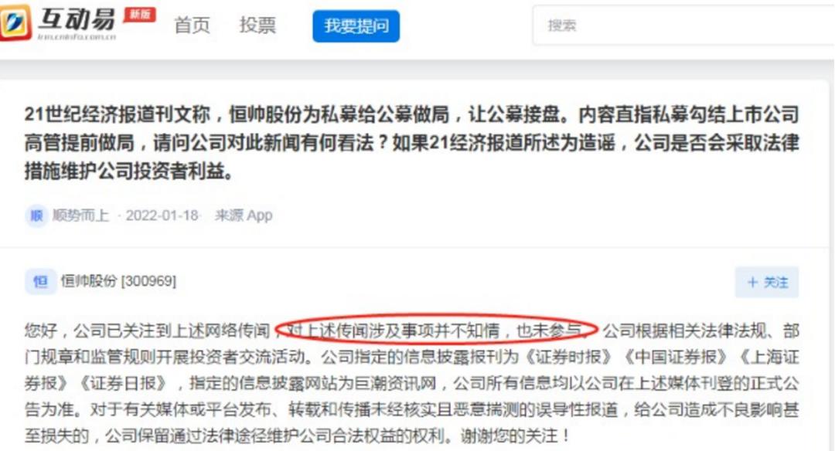Click the 来源 App source label

click(x=244, y=215)
